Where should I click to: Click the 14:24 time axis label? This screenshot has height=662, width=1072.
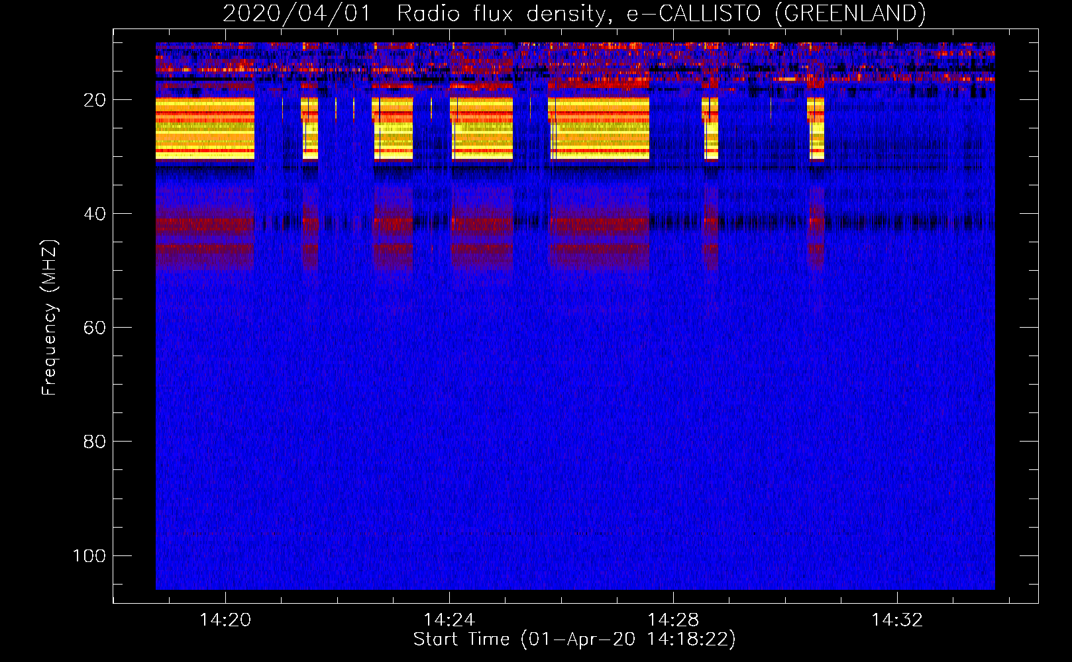tap(449, 620)
